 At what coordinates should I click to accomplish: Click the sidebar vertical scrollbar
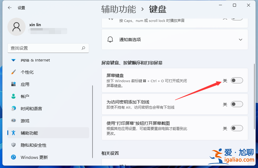(93, 122)
